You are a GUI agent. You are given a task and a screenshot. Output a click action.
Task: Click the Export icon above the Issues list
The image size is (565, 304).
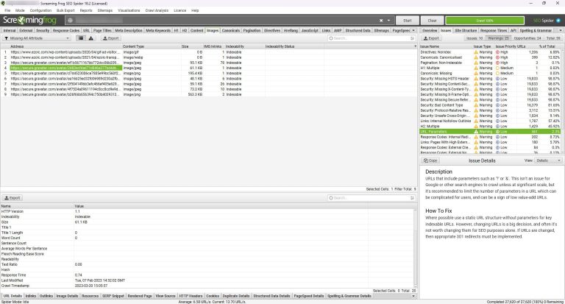click(433, 38)
